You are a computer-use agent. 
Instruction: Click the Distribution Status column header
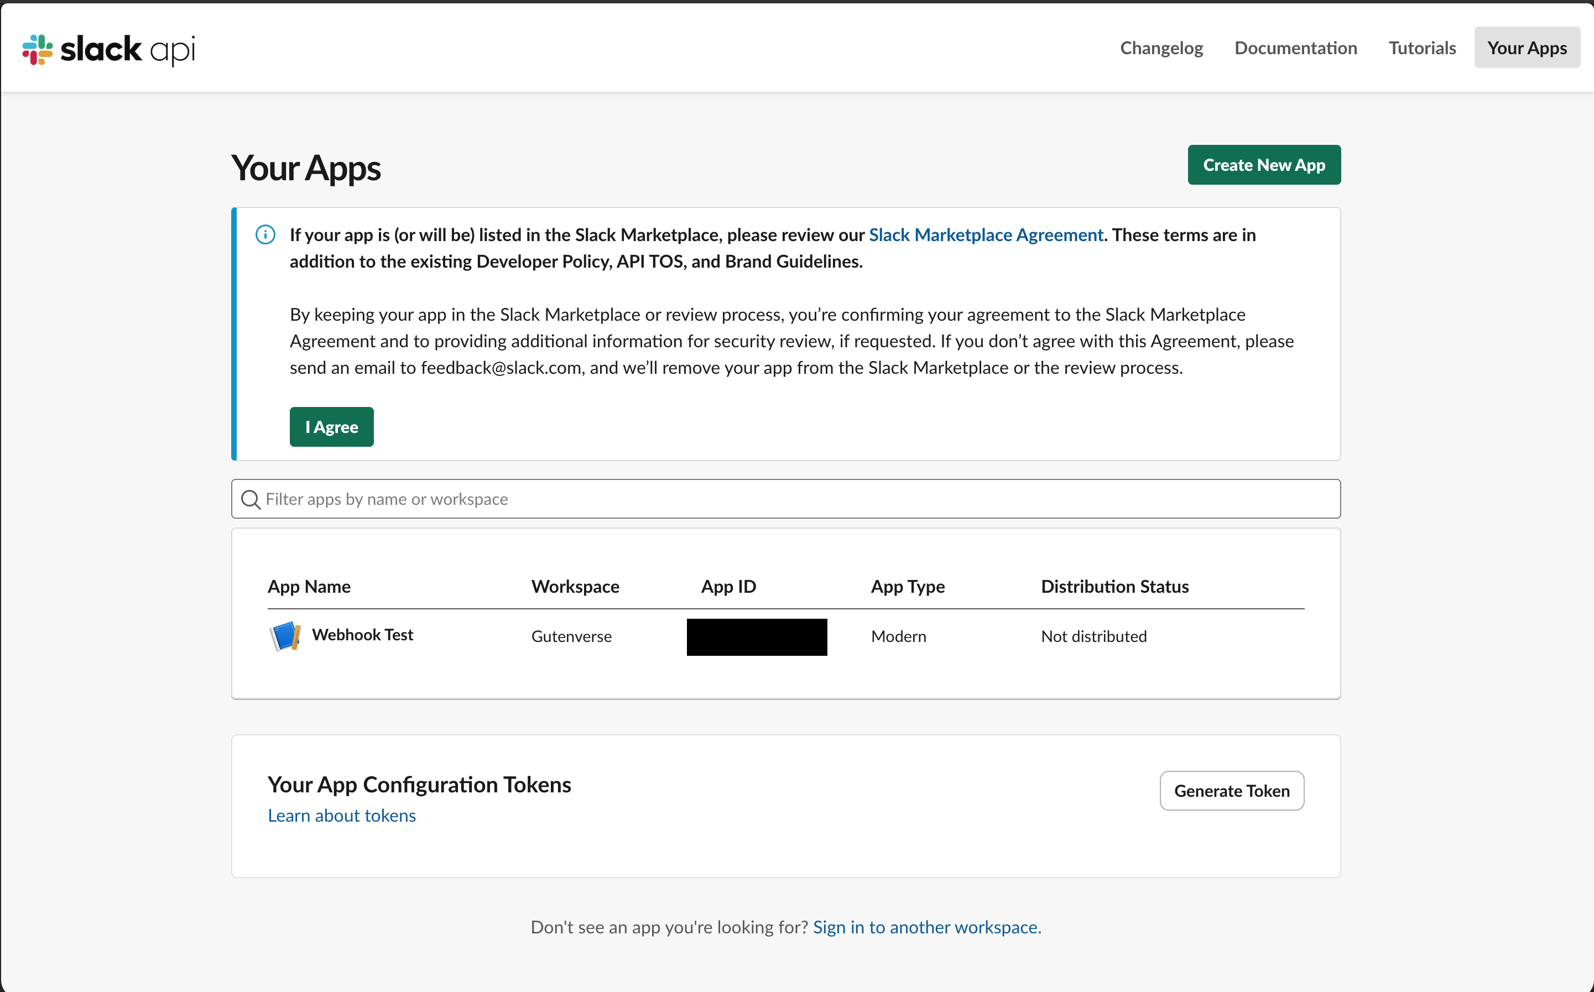[1115, 587]
